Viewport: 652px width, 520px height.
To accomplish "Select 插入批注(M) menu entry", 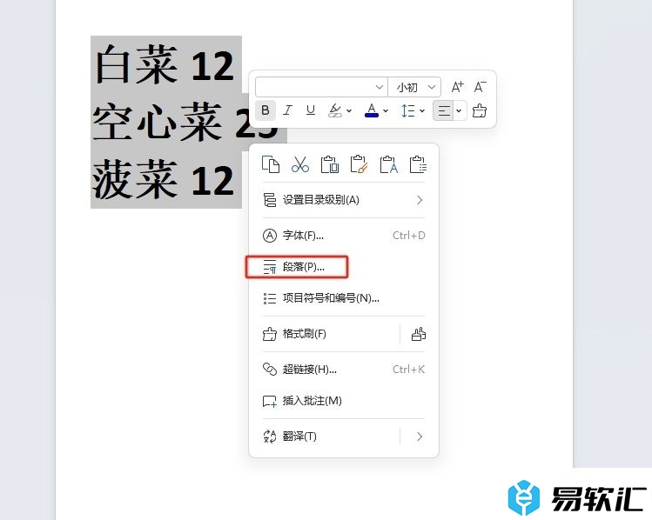I will click(344, 401).
